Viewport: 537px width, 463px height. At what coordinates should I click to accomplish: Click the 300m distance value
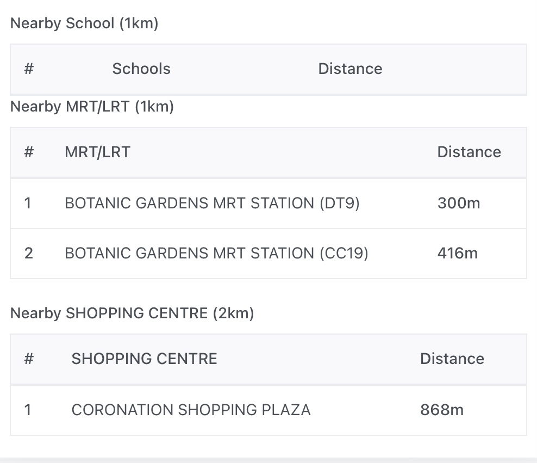pos(459,203)
